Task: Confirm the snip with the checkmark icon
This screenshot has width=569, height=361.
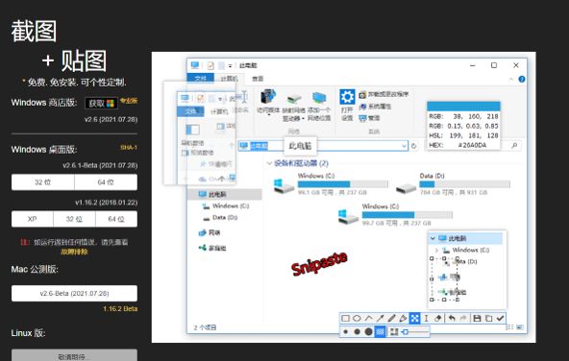Action: click(x=500, y=319)
